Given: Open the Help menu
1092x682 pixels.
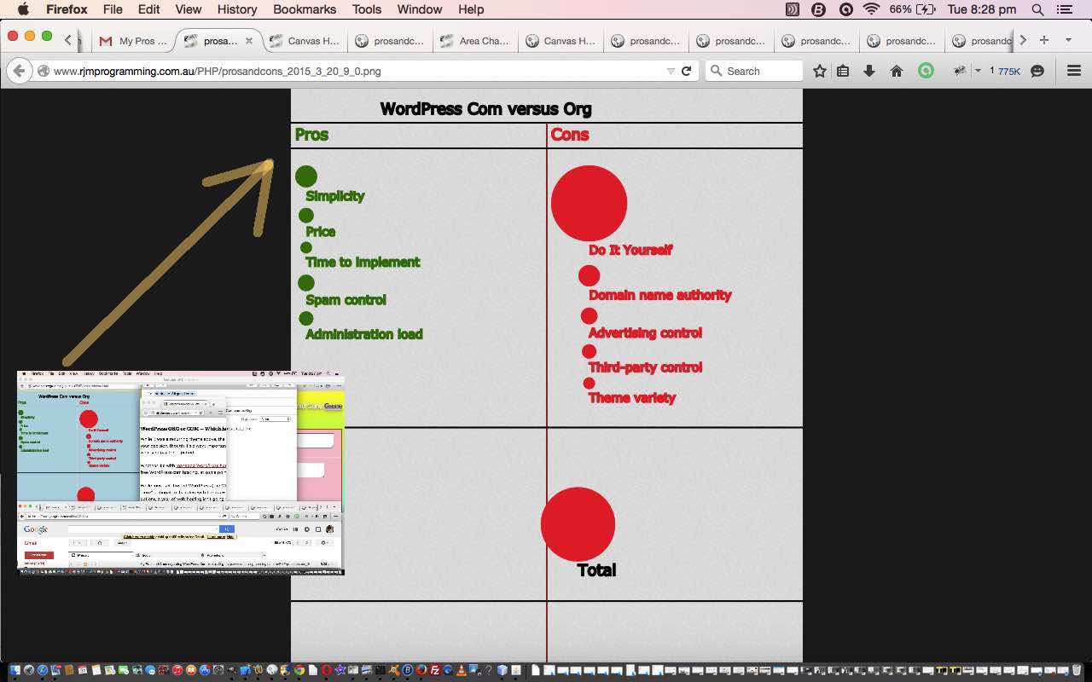Looking at the screenshot, I should pos(471,9).
